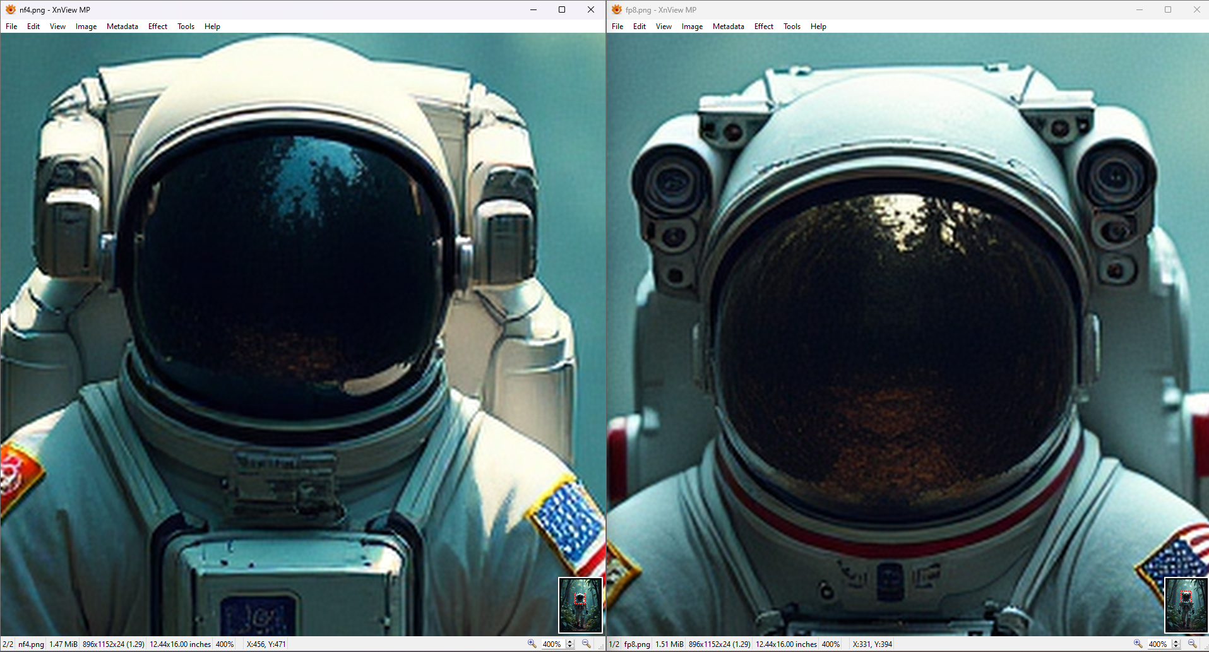Click '896x1152x24 (1.29)' in nf4.png status bar
This screenshot has height=652, width=1209.
coord(114,644)
